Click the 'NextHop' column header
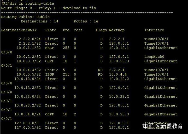This screenshot has width=188, height=134. [x=117, y=30]
